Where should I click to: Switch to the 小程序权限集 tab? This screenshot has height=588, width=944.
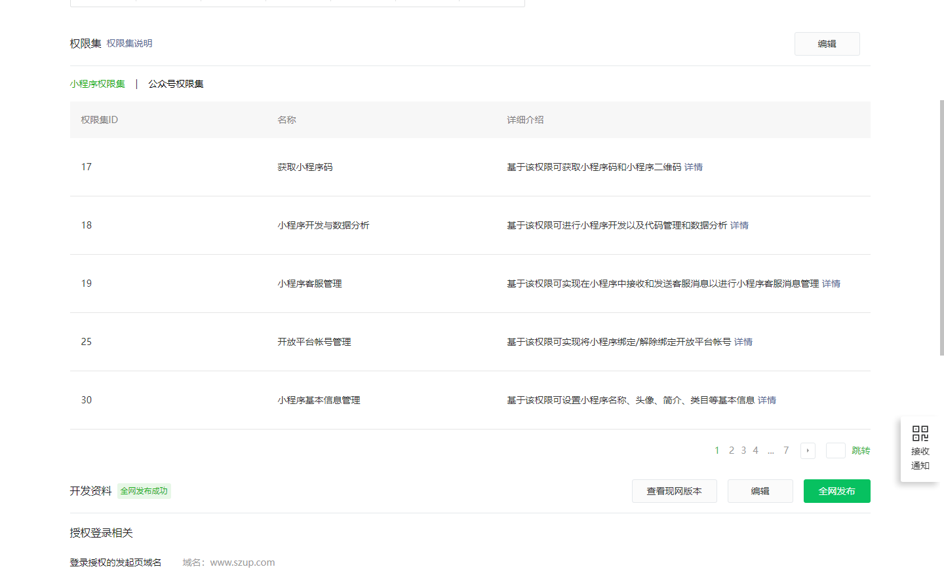(x=98, y=84)
